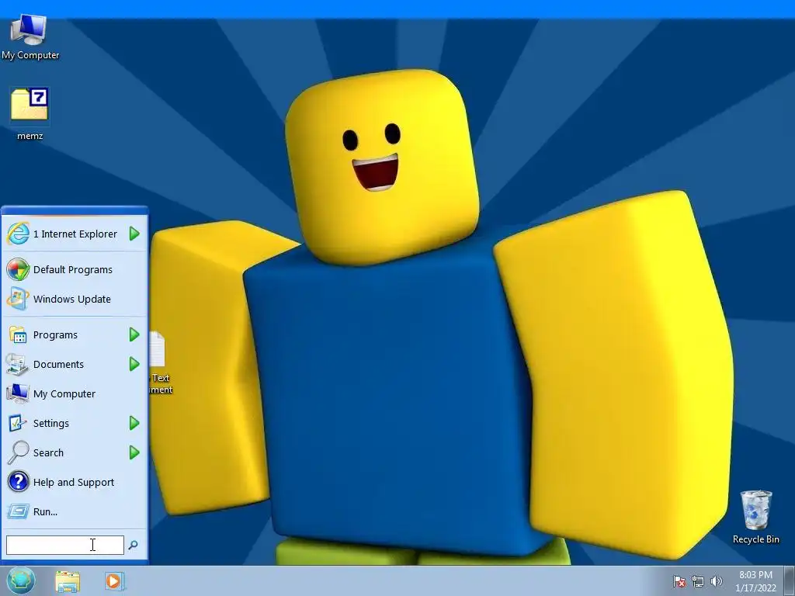The height and width of the screenshot is (596, 795).
Task: Click the My Computer icon in Start menu
Action: tap(18, 393)
